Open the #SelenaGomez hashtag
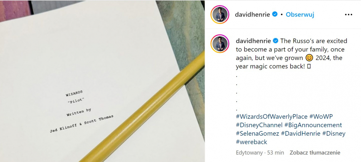The width and height of the screenshot is (361, 162). [x=258, y=133]
